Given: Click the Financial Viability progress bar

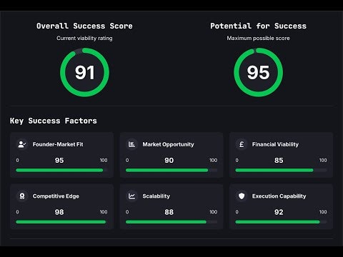Looking at the screenshot, I should pos(282,170).
